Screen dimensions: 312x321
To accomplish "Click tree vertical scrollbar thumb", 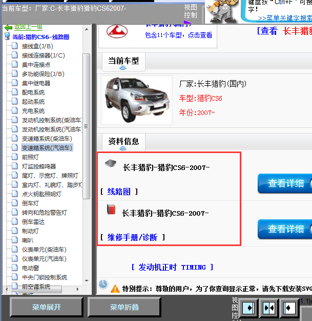I will coord(87,126).
